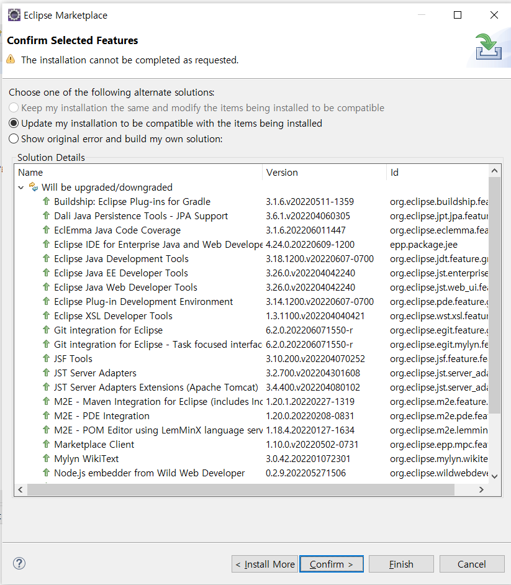Select the Mylyn WikiText row name
The width and height of the screenshot is (511, 585).
(86, 458)
